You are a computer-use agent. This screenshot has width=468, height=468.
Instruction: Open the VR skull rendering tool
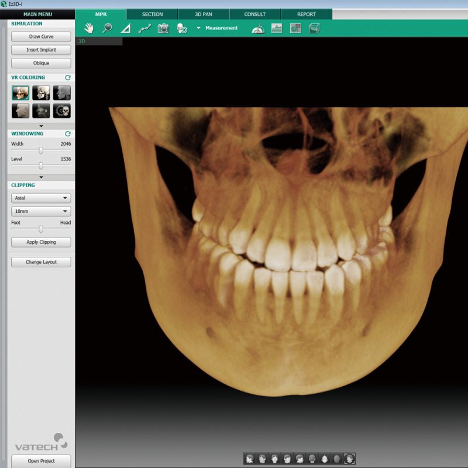pyautogui.click(x=181, y=27)
